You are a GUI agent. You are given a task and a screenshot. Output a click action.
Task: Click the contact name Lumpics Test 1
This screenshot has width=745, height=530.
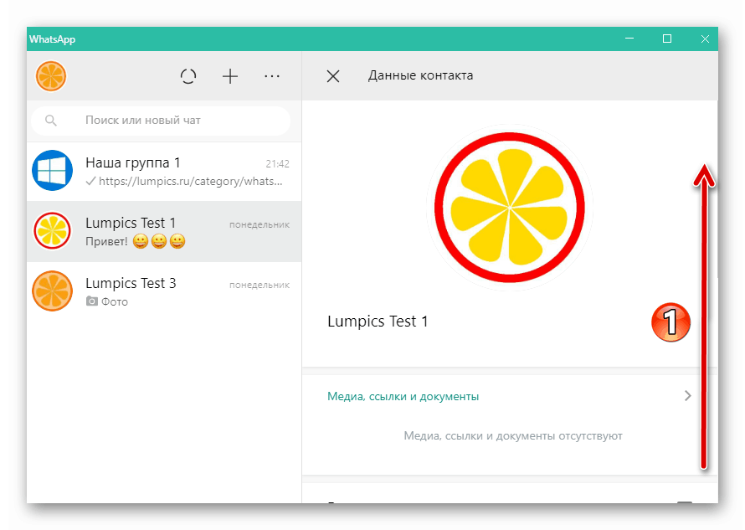pos(378,321)
